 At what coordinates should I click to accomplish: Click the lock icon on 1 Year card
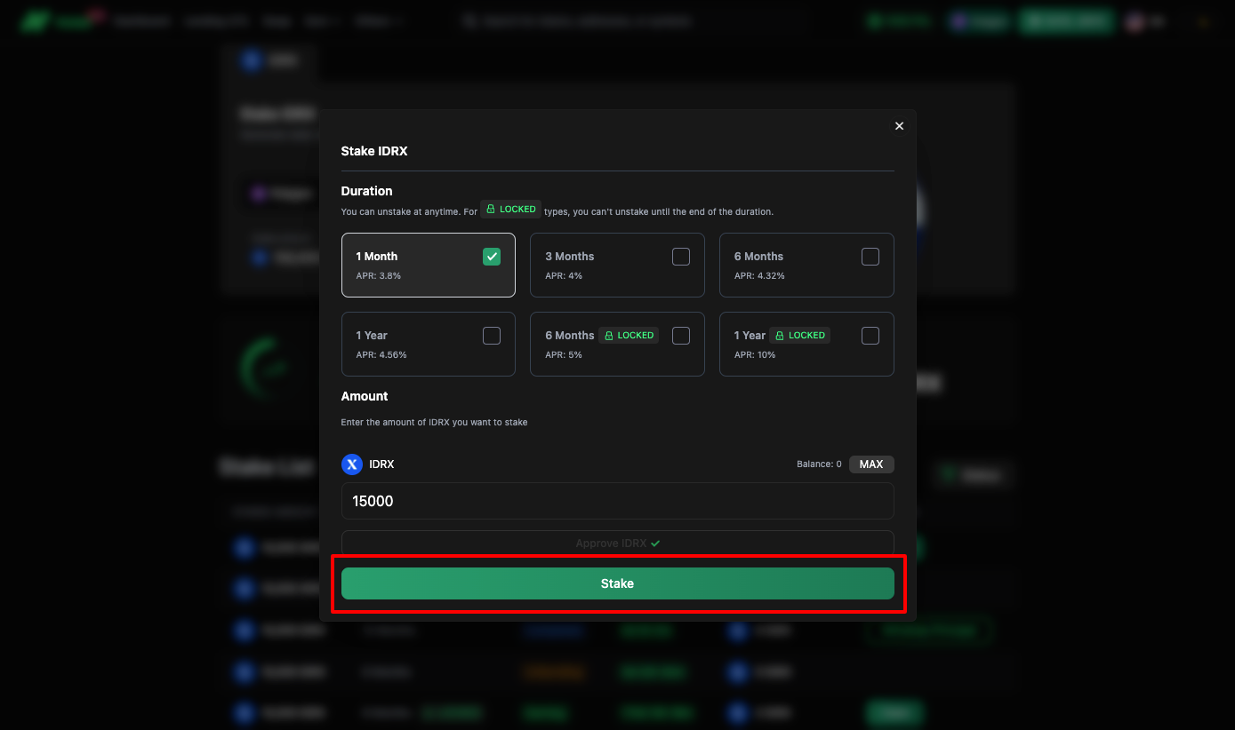pyautogui.click(x=780, y=336)
